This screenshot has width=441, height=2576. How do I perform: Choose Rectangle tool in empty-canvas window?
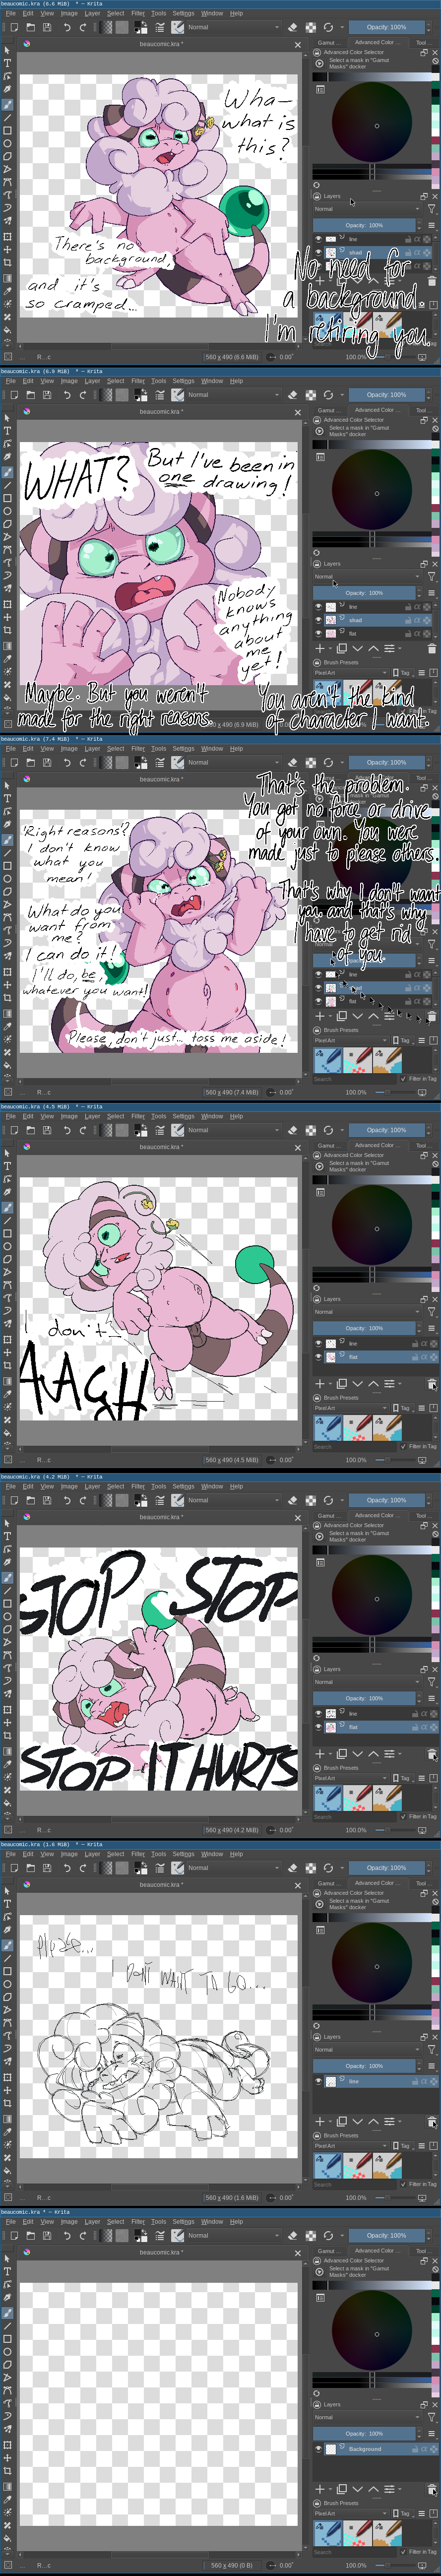(x=8, y=2338)
